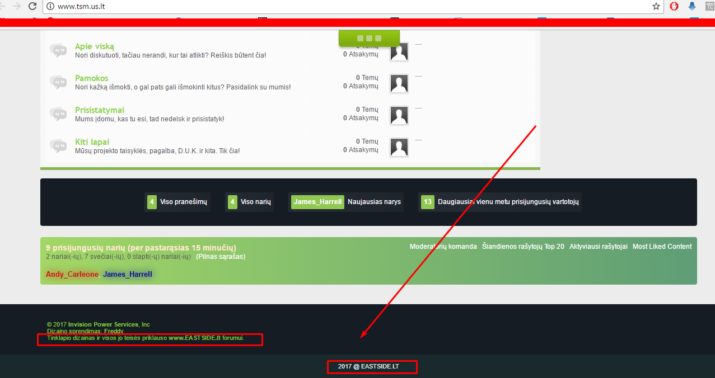This screenshot has width=715, height=378.
Task: Open the Pamokos forum link
Action: coord(92,78)
